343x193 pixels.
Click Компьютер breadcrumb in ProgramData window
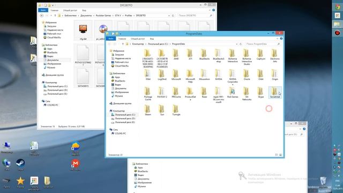(138, 44)
